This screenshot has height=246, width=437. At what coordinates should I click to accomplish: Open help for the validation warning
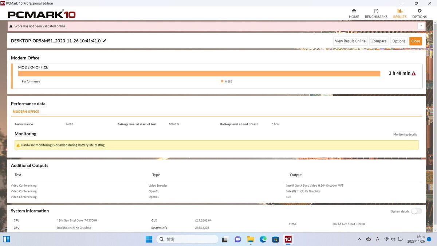click(x=421, y=26)
